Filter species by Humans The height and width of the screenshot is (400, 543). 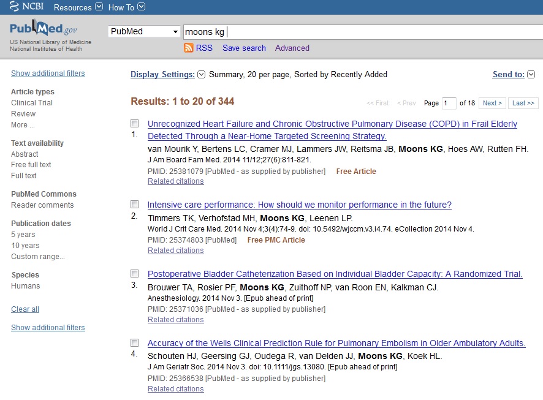[26, 286]
